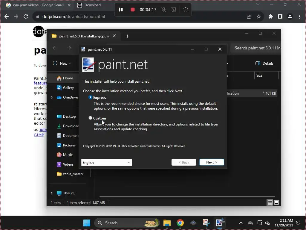The image size is (306, 230).
Task: Toggle the crossed-out screen icon in recorder
Action: [x=173, y=10]
